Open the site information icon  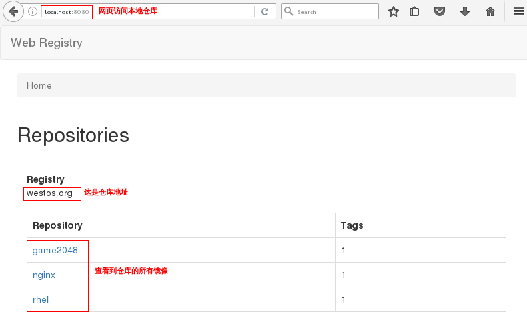32,12
